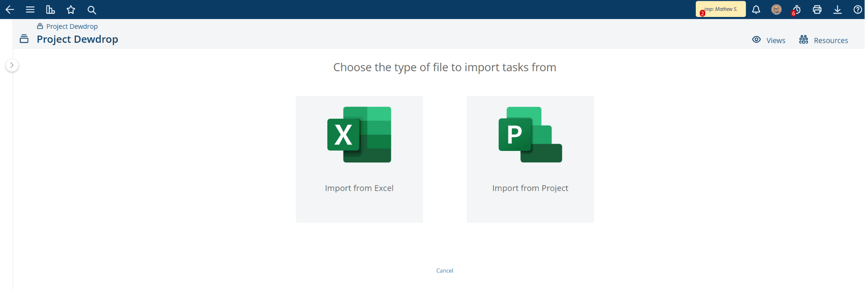Click the 'imp: Mathew S.' impersonation badge
The height and width of the screenshot is (290, 865).
[x=720, y=9]
